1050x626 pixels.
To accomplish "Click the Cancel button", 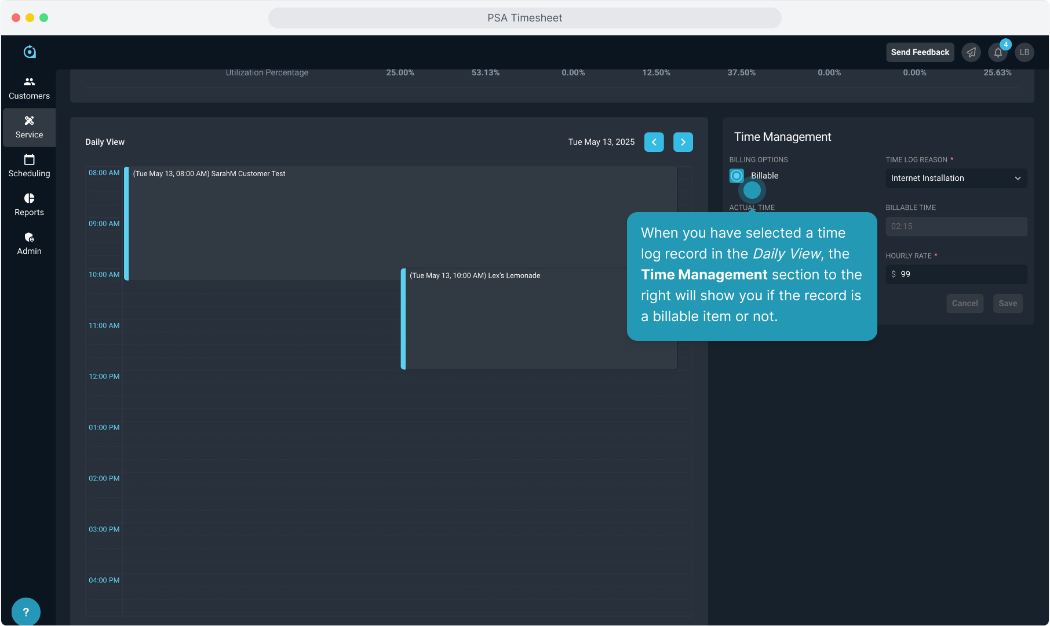I will [x=965, y=303].
